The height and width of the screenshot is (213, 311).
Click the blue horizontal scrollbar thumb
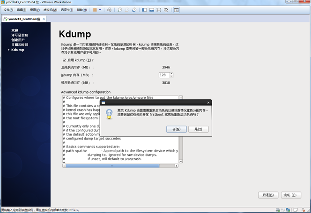(x=112, y=166)
